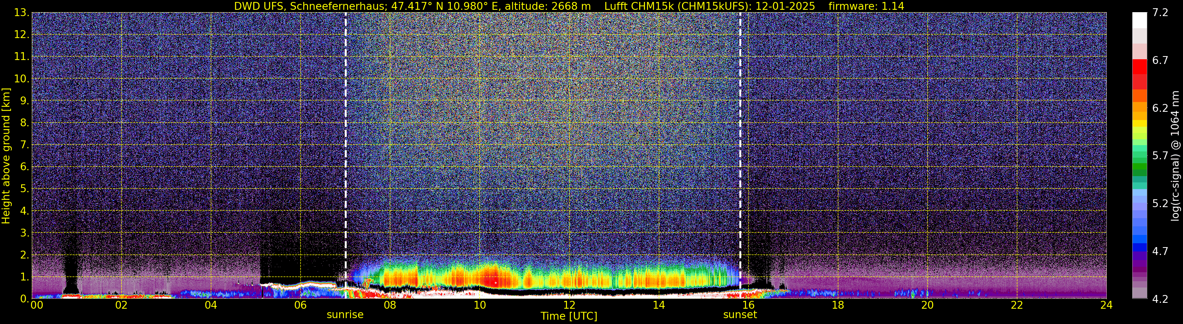
Task: Click the '1.' height axis tick label
Action: click(x=25, y=277)
